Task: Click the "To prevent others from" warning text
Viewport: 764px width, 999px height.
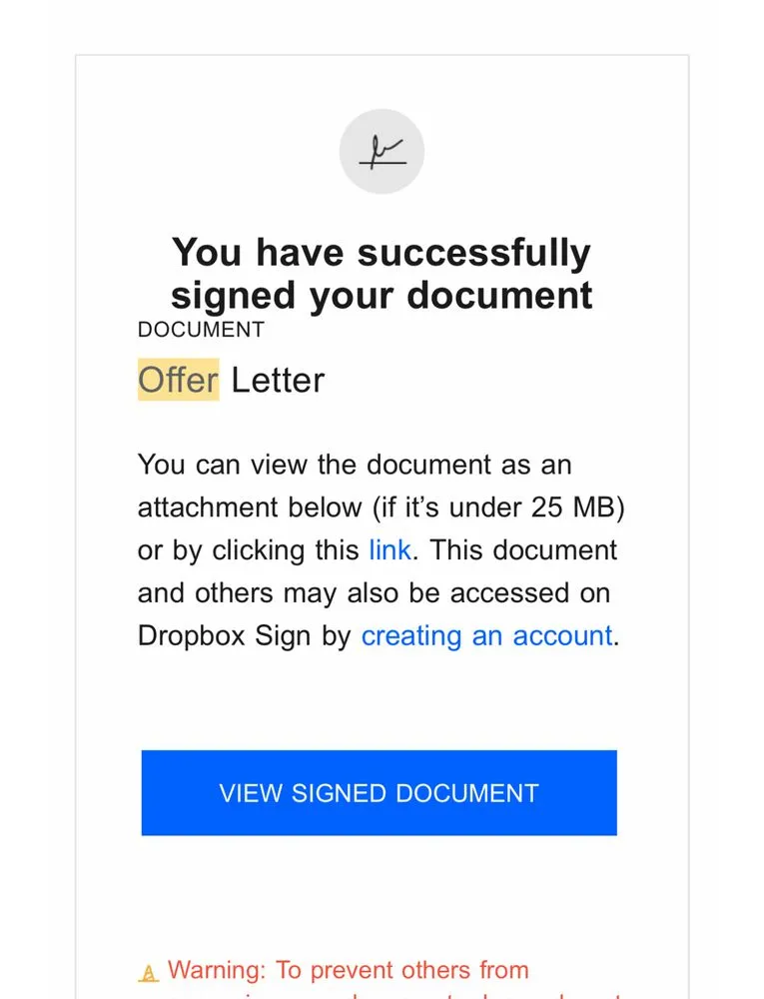Action: pos(402,970)
